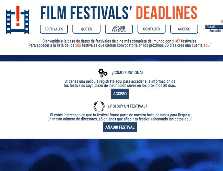Screen dimensions: 223x171
Task: Focus the Email subscription field
Action: tap(215, 27)
